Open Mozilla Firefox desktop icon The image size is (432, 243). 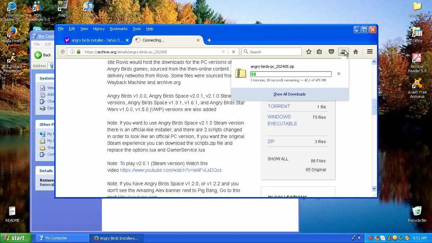coord(12,35)
